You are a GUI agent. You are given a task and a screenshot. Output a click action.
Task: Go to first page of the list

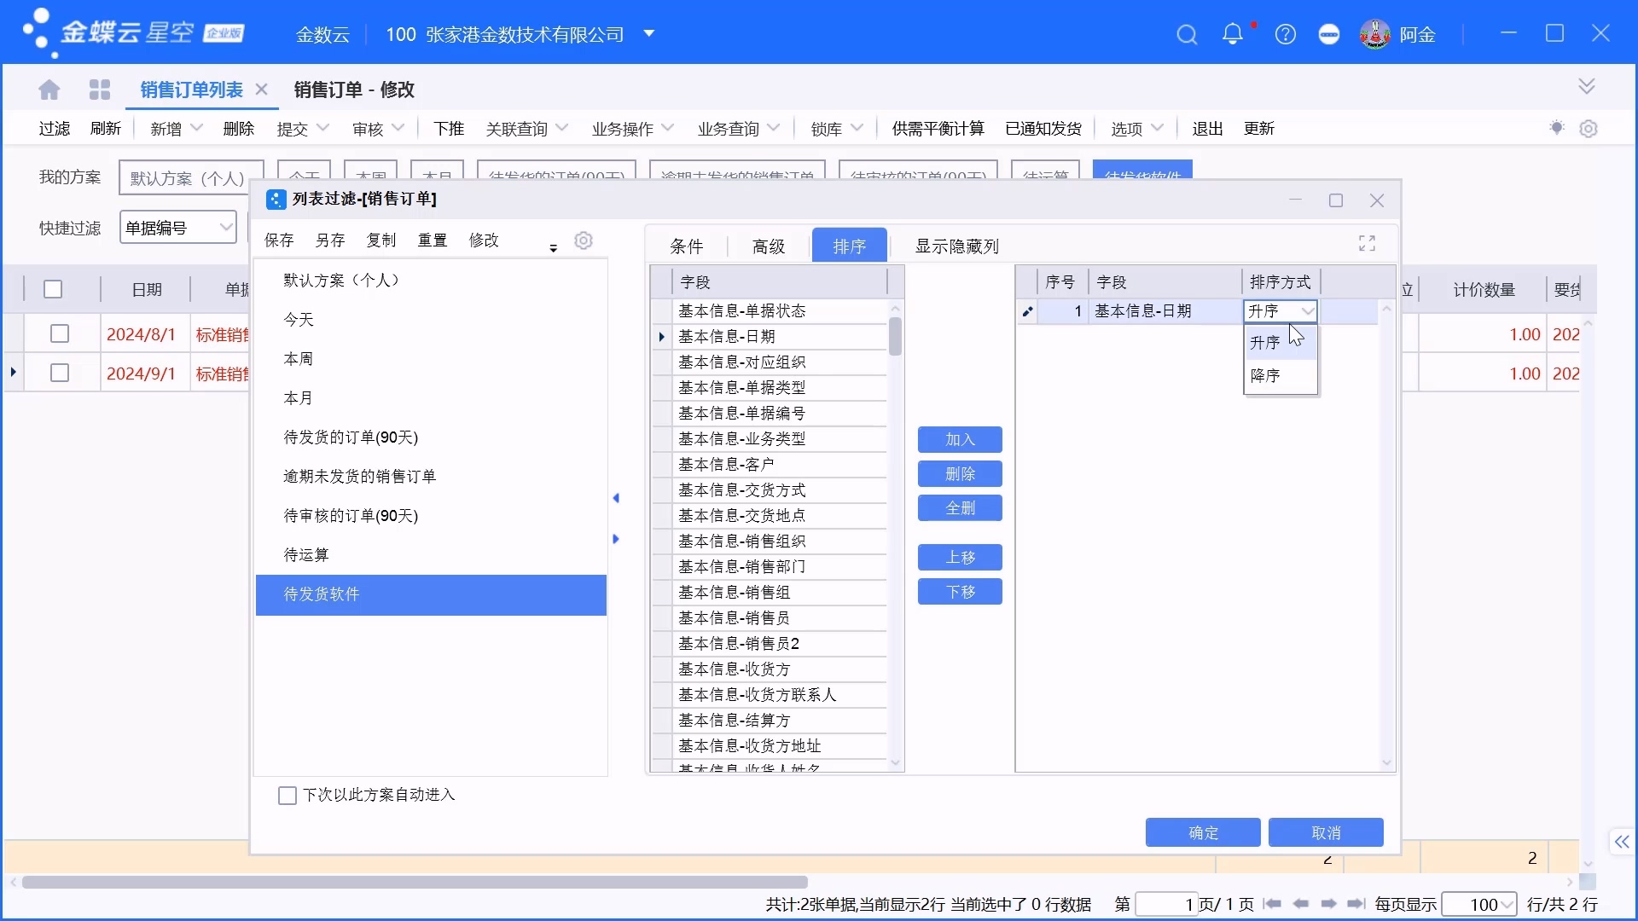(x=1272, y=904)
